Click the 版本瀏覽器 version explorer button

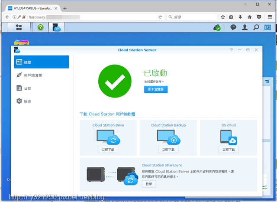point(156,89)
